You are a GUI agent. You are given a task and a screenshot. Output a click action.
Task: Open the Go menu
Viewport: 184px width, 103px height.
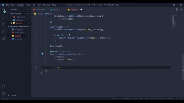tap(34, 5)
